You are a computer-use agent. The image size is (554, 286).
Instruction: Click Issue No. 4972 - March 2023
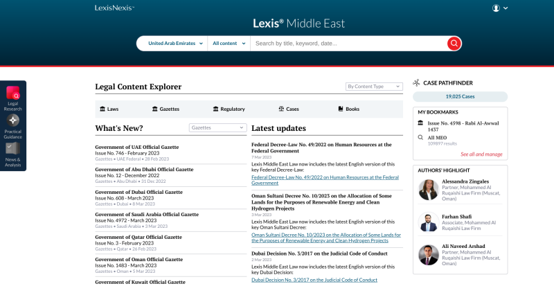(126, 220)
